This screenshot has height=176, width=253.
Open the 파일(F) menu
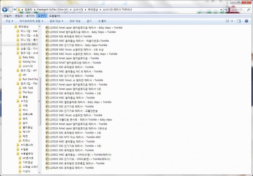[x=8, y=16]
